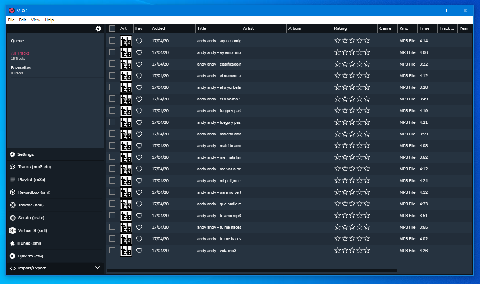Click the heart for 'el numero u' track
Viewport: 480px width, 284px height.
[139, 76]
